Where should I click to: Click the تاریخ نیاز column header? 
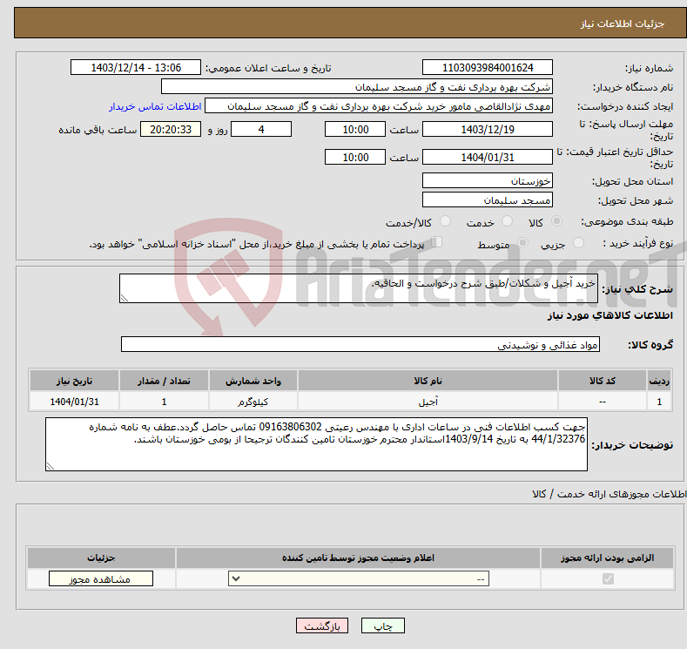coord(74,381)
